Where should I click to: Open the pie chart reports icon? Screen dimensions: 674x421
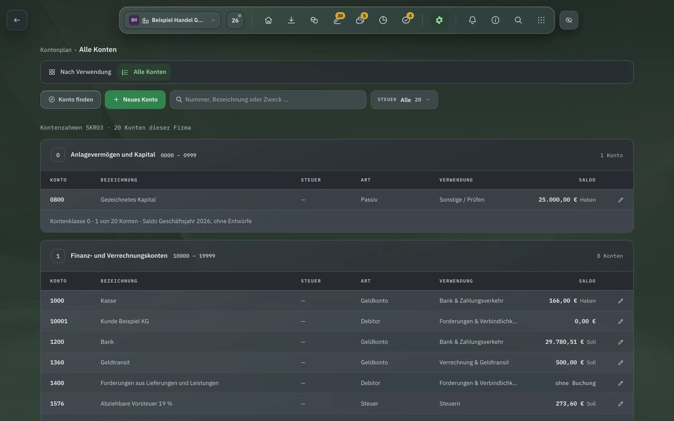[x=383, y=20]
